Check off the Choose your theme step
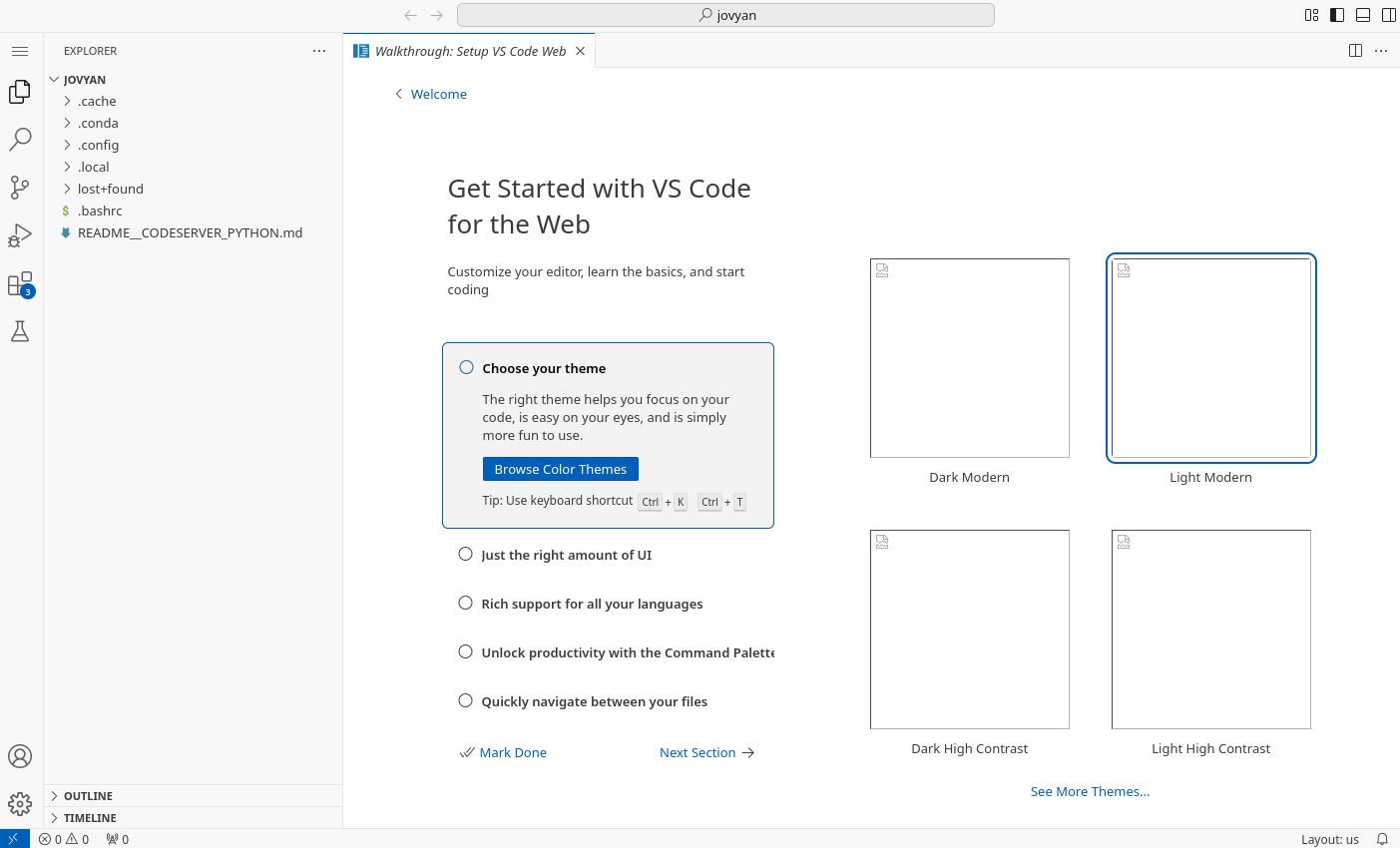The image size is (1400, 848). coord(466,367)
